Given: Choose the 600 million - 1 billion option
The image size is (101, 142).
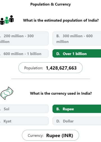Looking at the screenshot, I should [x=24, y=54].
